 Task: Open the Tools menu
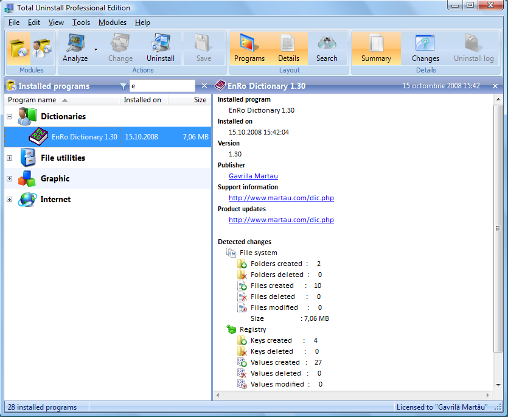[81, 23]
